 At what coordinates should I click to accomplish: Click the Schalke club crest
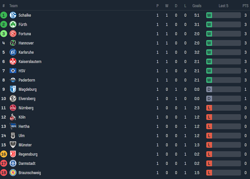click(13, 15)
